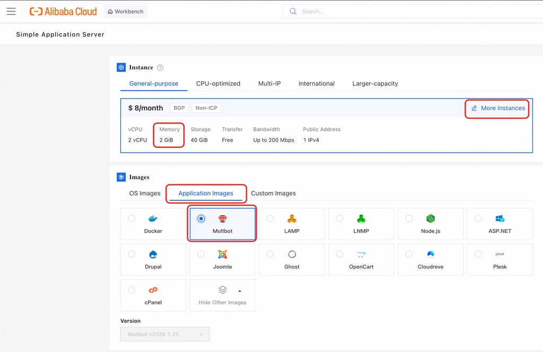Select the ASP.NET radio button
This screenshot has width=543, height=352.
pyautogui.click(x=478, y=218)
